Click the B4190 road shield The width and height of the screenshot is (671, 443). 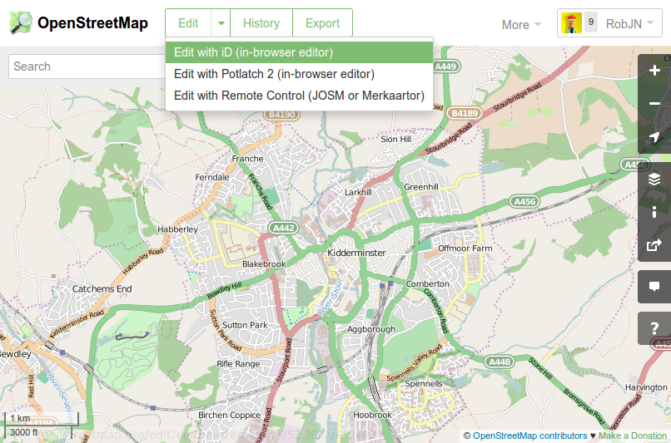point(282,115)
